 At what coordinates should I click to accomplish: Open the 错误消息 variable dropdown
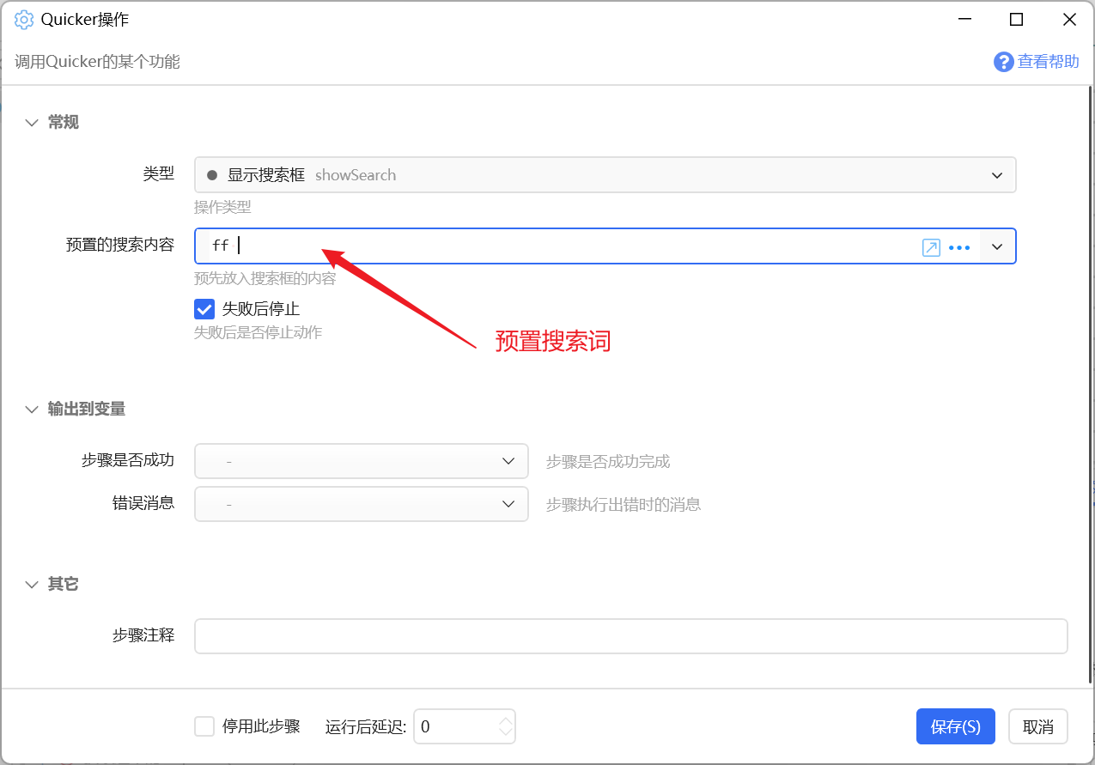tap(362, 504)
